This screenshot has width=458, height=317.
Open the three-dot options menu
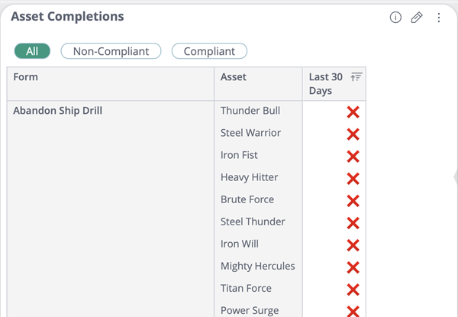tap(439, 18)
